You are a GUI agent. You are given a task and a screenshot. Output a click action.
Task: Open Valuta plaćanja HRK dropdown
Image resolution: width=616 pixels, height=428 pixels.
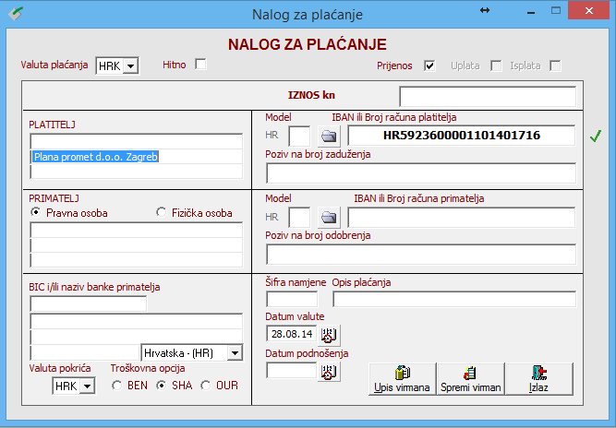coord(131,65)
